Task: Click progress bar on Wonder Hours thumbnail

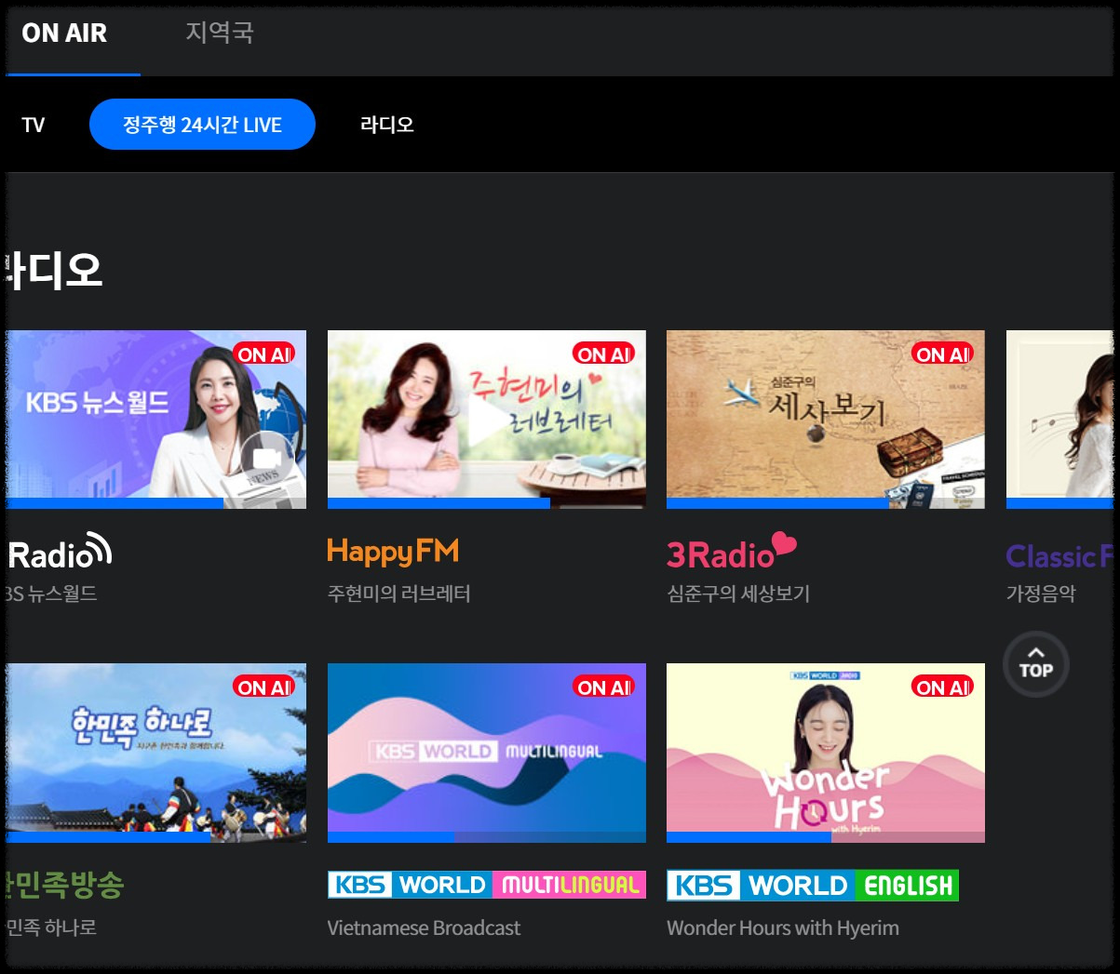Action: pos(825,837)
